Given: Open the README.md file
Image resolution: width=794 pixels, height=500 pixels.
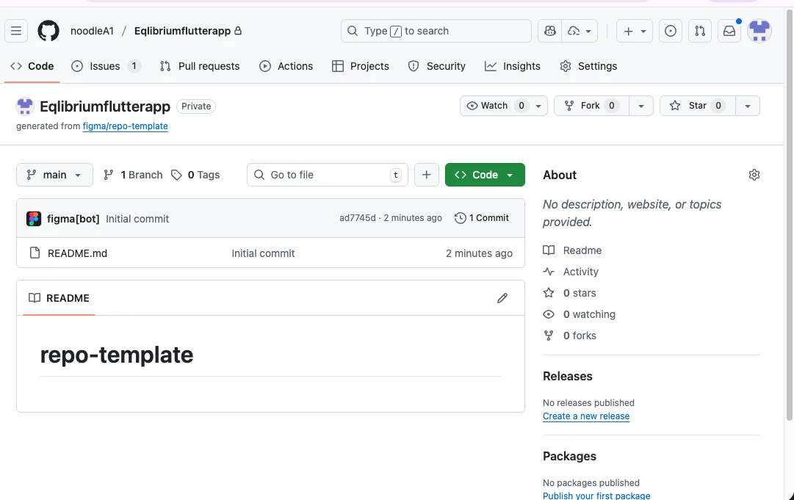Looking at the screenshot, I should click(77, 253).
